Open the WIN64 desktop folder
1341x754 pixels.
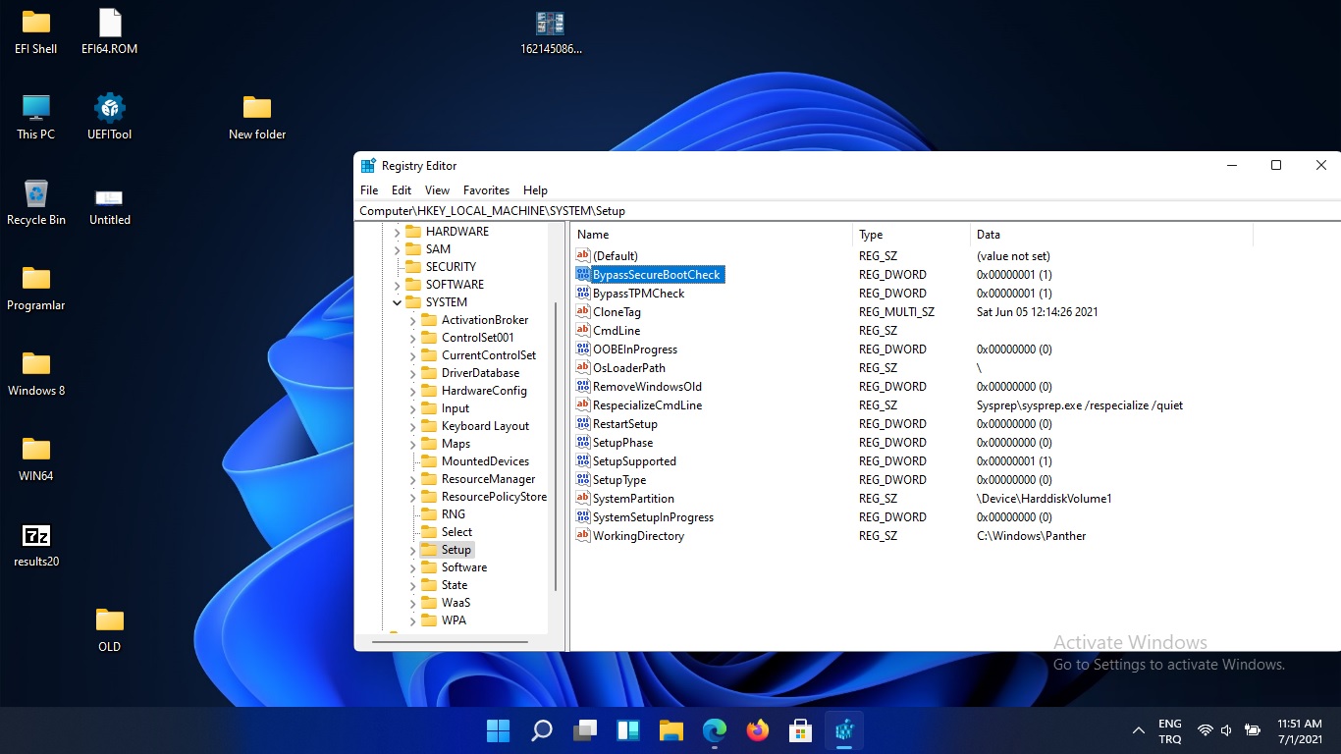(x=36, y=458)
